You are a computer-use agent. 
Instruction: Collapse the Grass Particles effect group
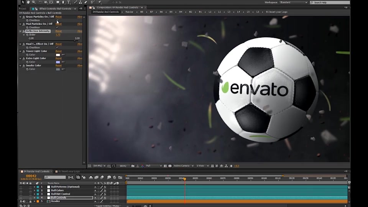[x=20, y=17]
